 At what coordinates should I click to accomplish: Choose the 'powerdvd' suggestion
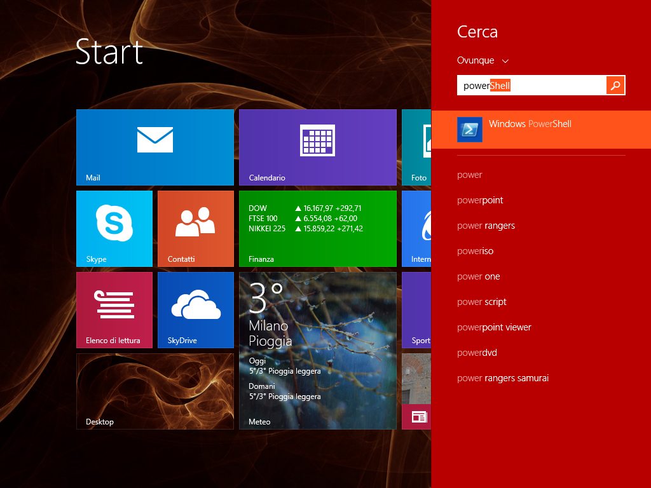(x=477, y=353)
